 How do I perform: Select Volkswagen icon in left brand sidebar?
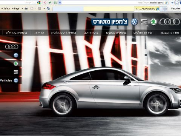pyautogui.click(x=16, y=55)
